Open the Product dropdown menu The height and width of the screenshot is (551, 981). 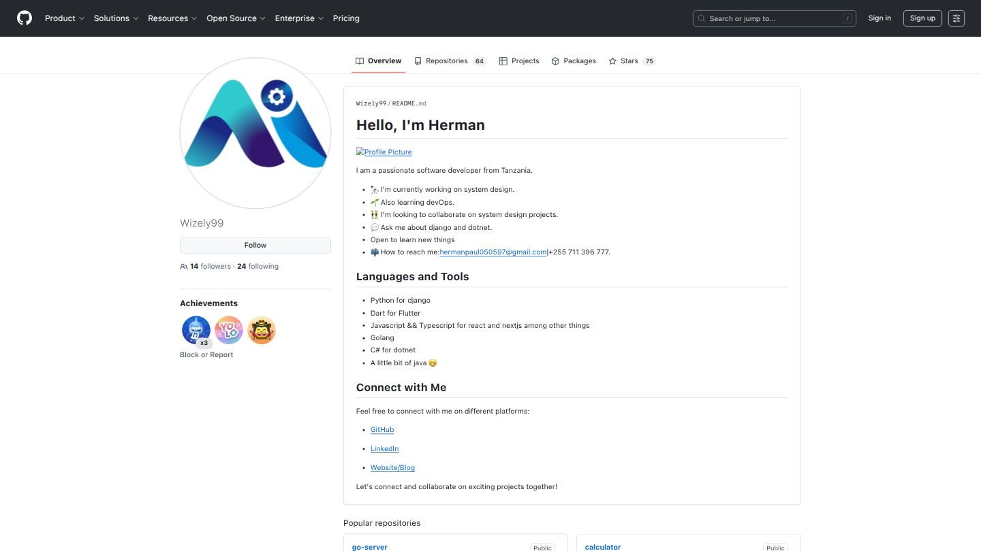point(65,18)
